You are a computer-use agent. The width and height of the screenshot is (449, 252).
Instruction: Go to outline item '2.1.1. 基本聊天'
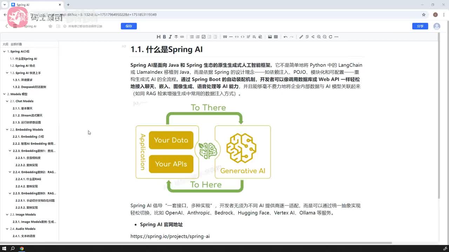[x=22, y=108]
